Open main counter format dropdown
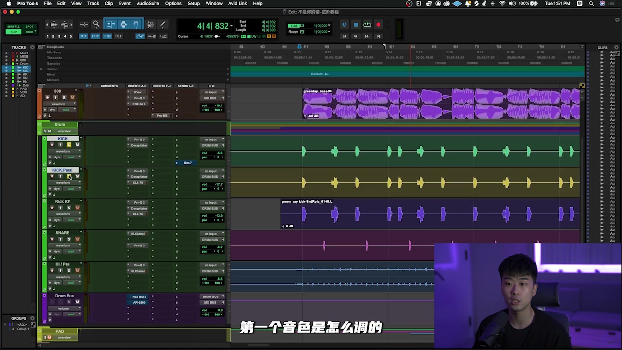622x350 pixels. (x=230, y=25)
